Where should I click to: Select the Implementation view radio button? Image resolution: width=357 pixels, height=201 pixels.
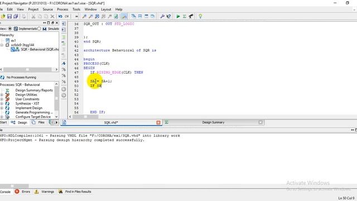click(10, 28)
